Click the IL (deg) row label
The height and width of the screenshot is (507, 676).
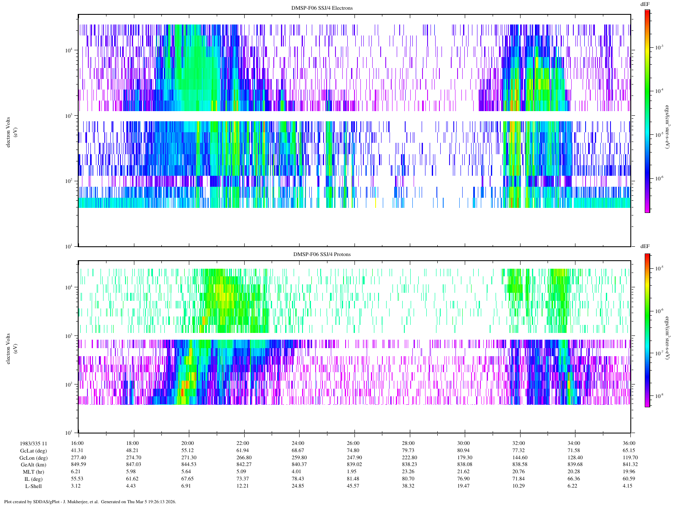pos(33,479)
